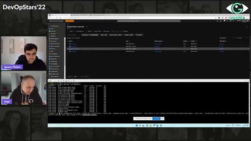Select all clusters with the header checkbox
This screenshot has width=251, height=141.
[x=68, y=41]
